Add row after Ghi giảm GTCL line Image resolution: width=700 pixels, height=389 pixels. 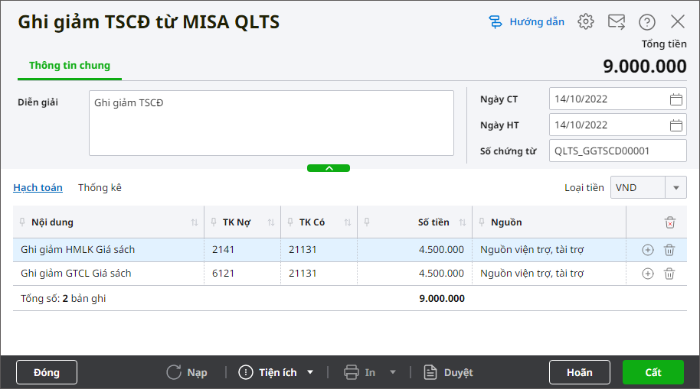click(648, 274)
